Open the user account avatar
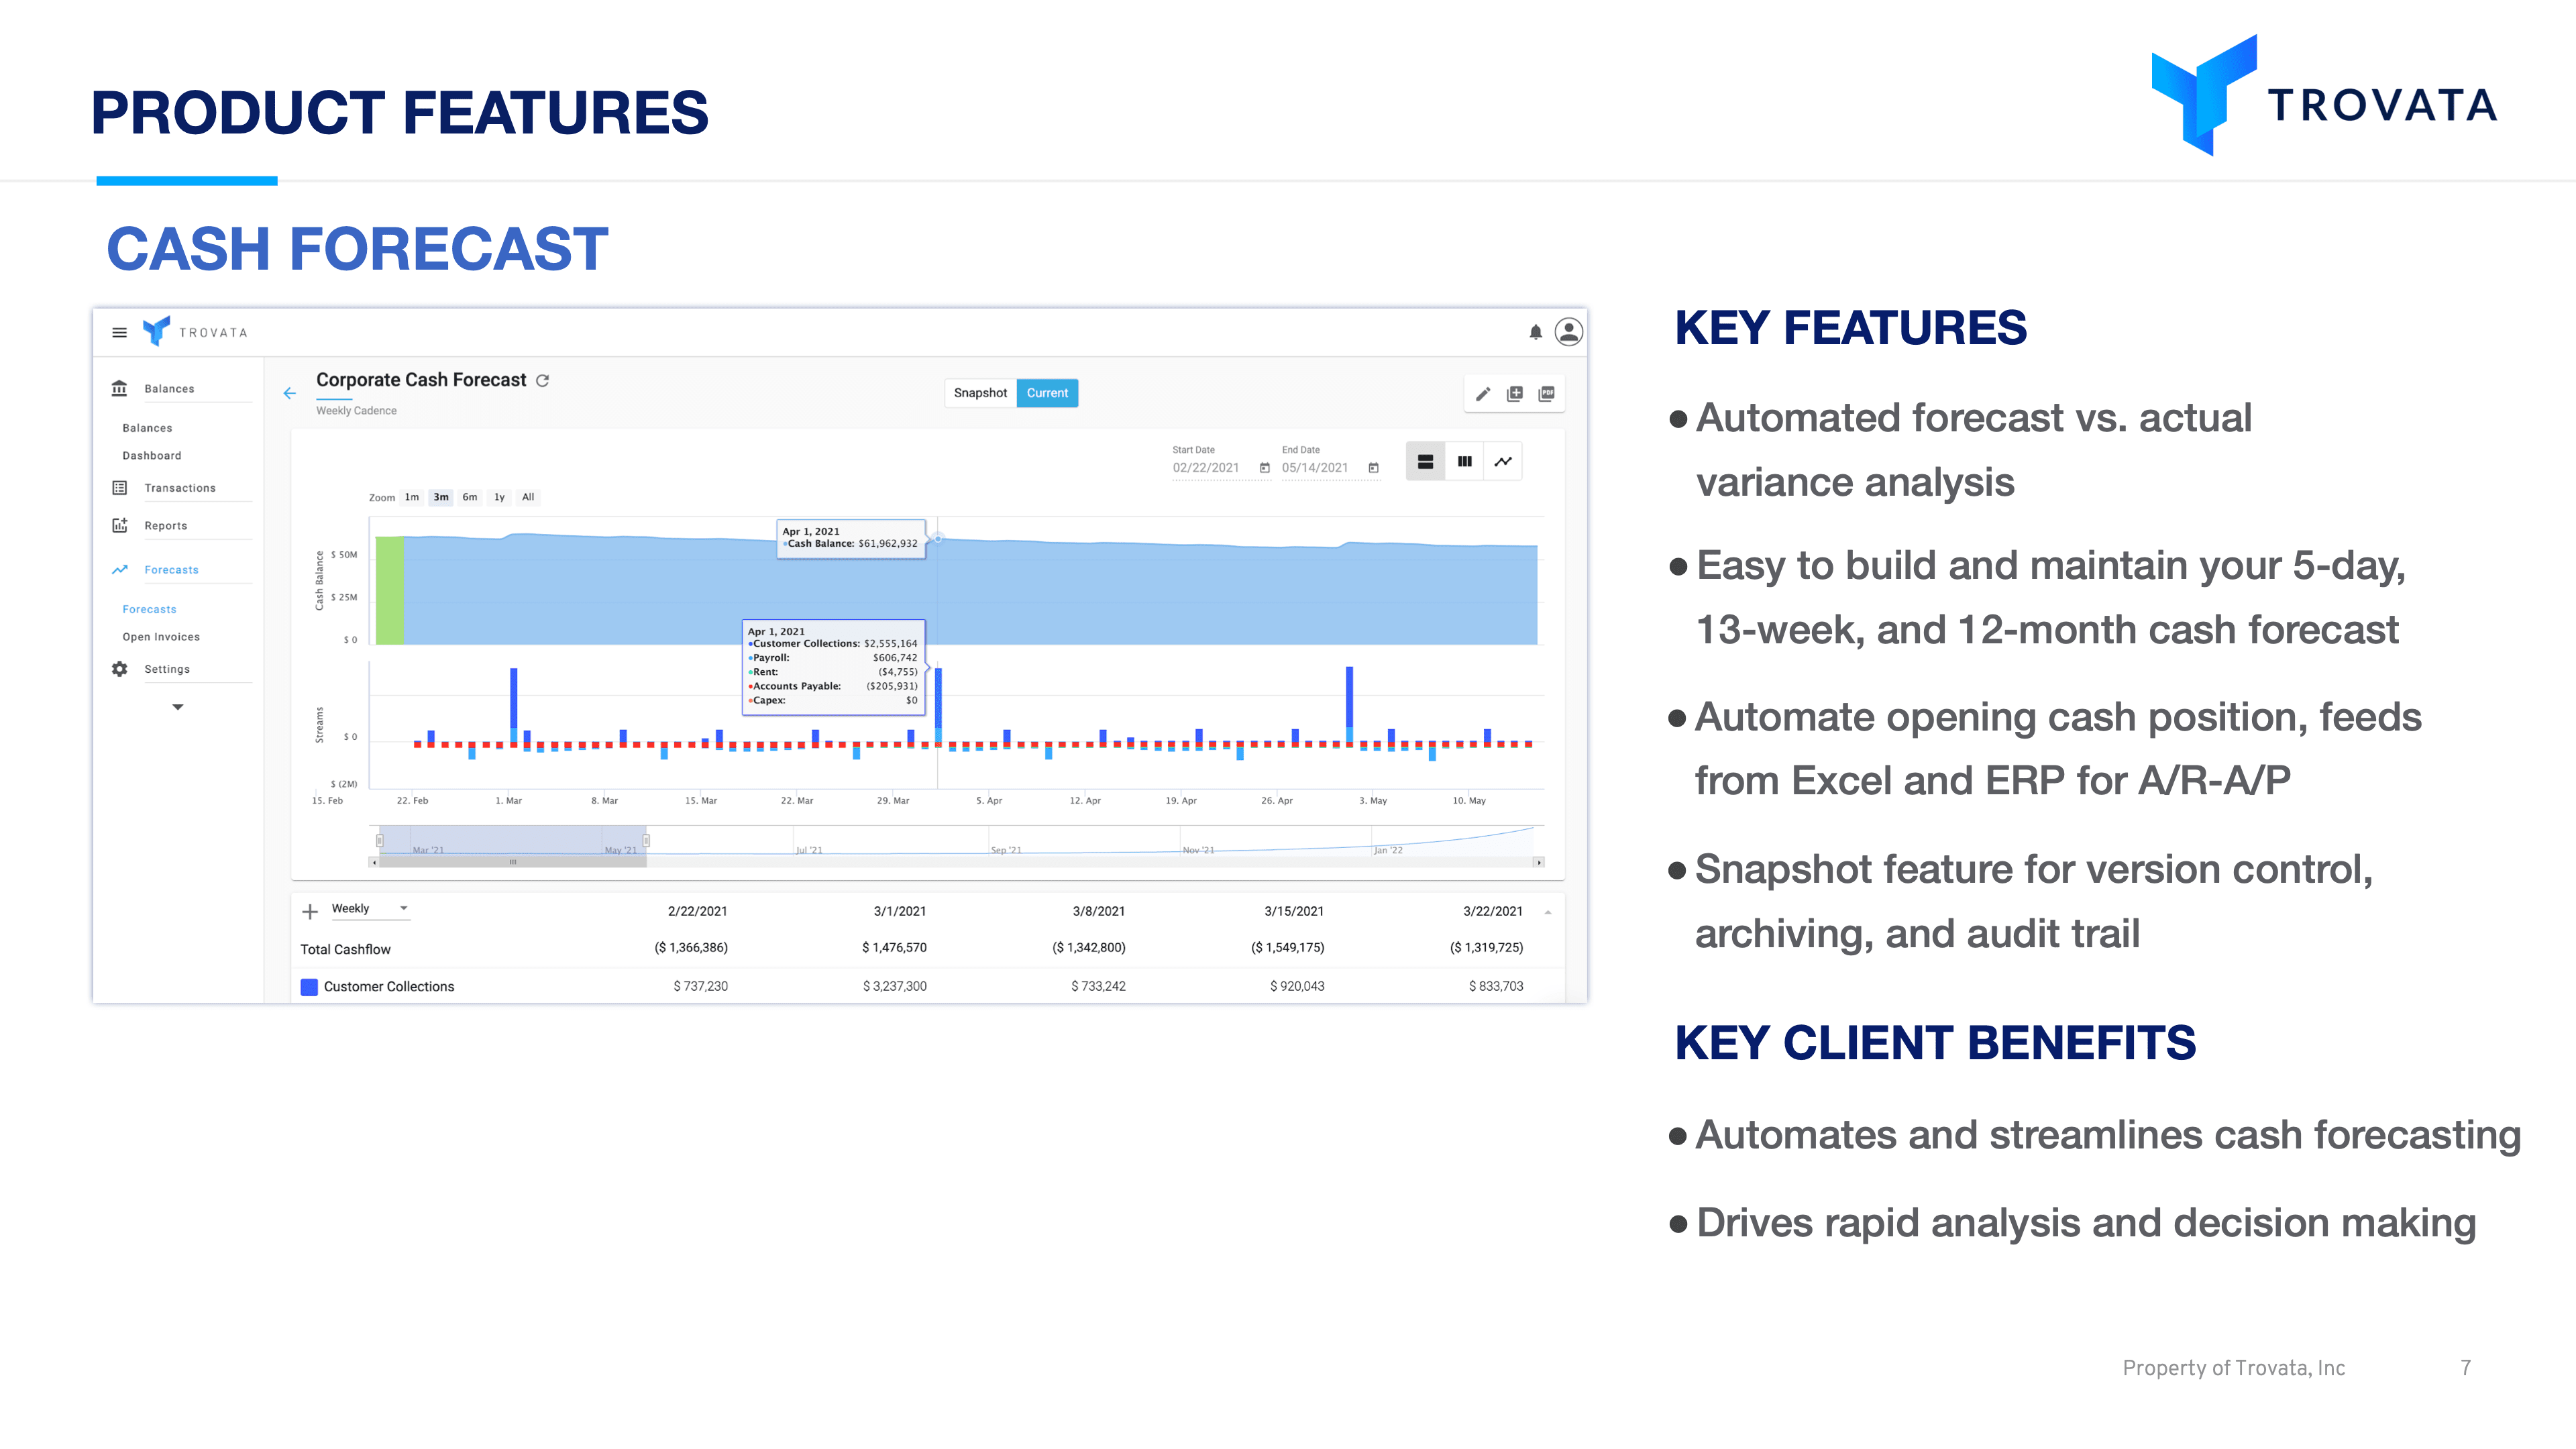Image resolution: width=2576 pixels, height=1449 pixels. pos(1568,332)
